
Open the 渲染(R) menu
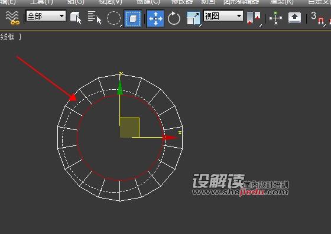pyautogui.click(x=282, y=2)
